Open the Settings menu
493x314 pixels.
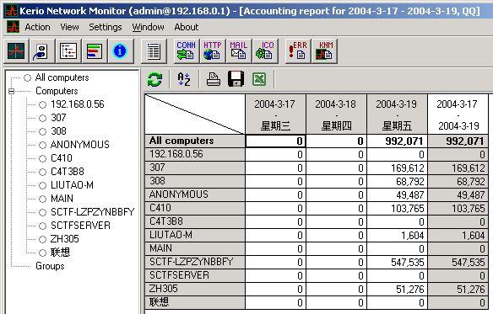pyautogui.click(x=106, y=27)
